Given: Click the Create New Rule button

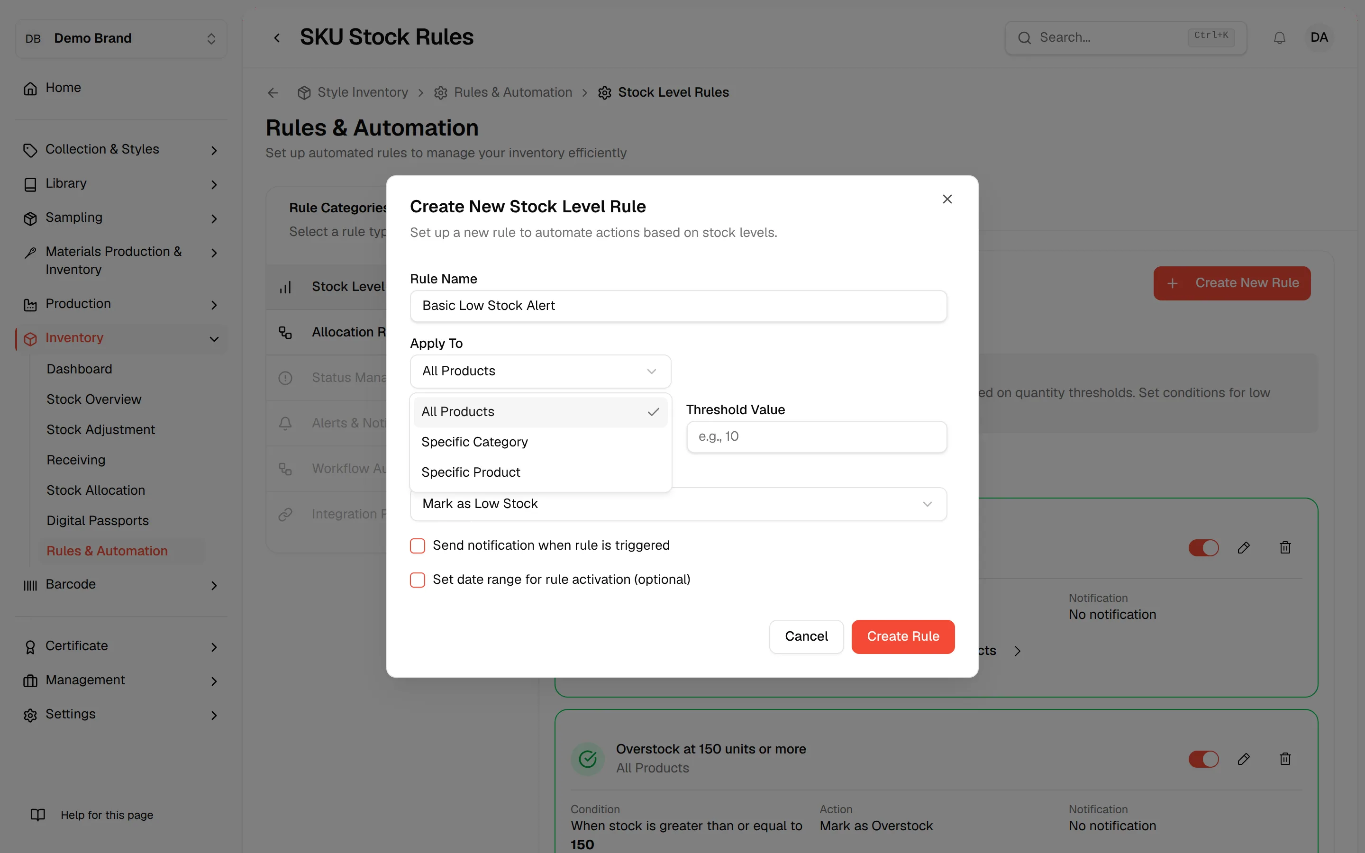Looking at the screenshot, I should pyautogui.click(x=1232, y=283).
